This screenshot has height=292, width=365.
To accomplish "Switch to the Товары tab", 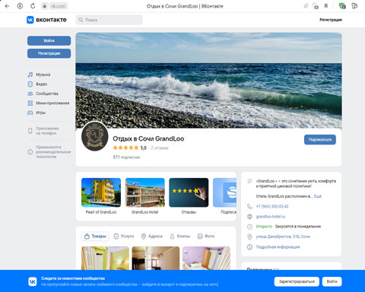I will [95, 236].
